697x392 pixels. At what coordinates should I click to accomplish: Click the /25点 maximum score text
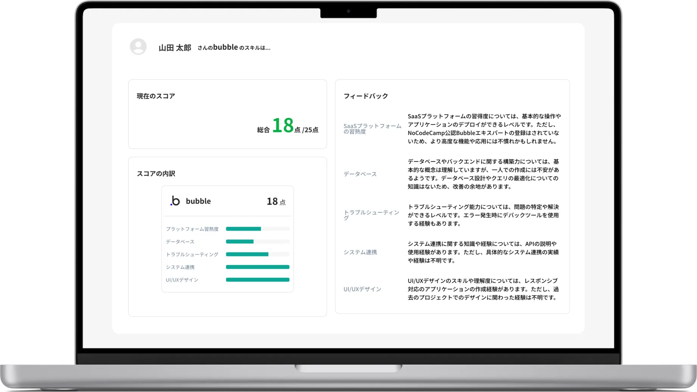pyautogui.click(x=310, y=130)
